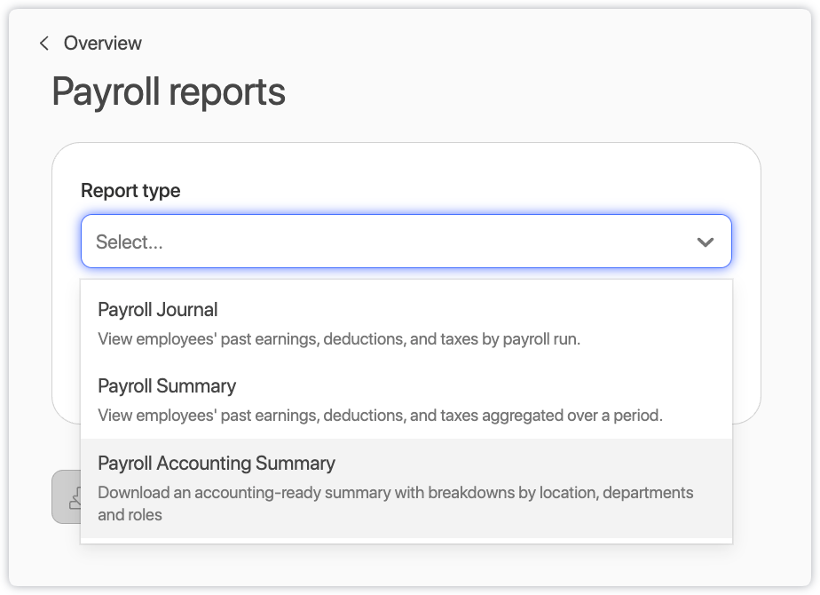Select Payroll Summary from the list

click(x=167, y=386)
